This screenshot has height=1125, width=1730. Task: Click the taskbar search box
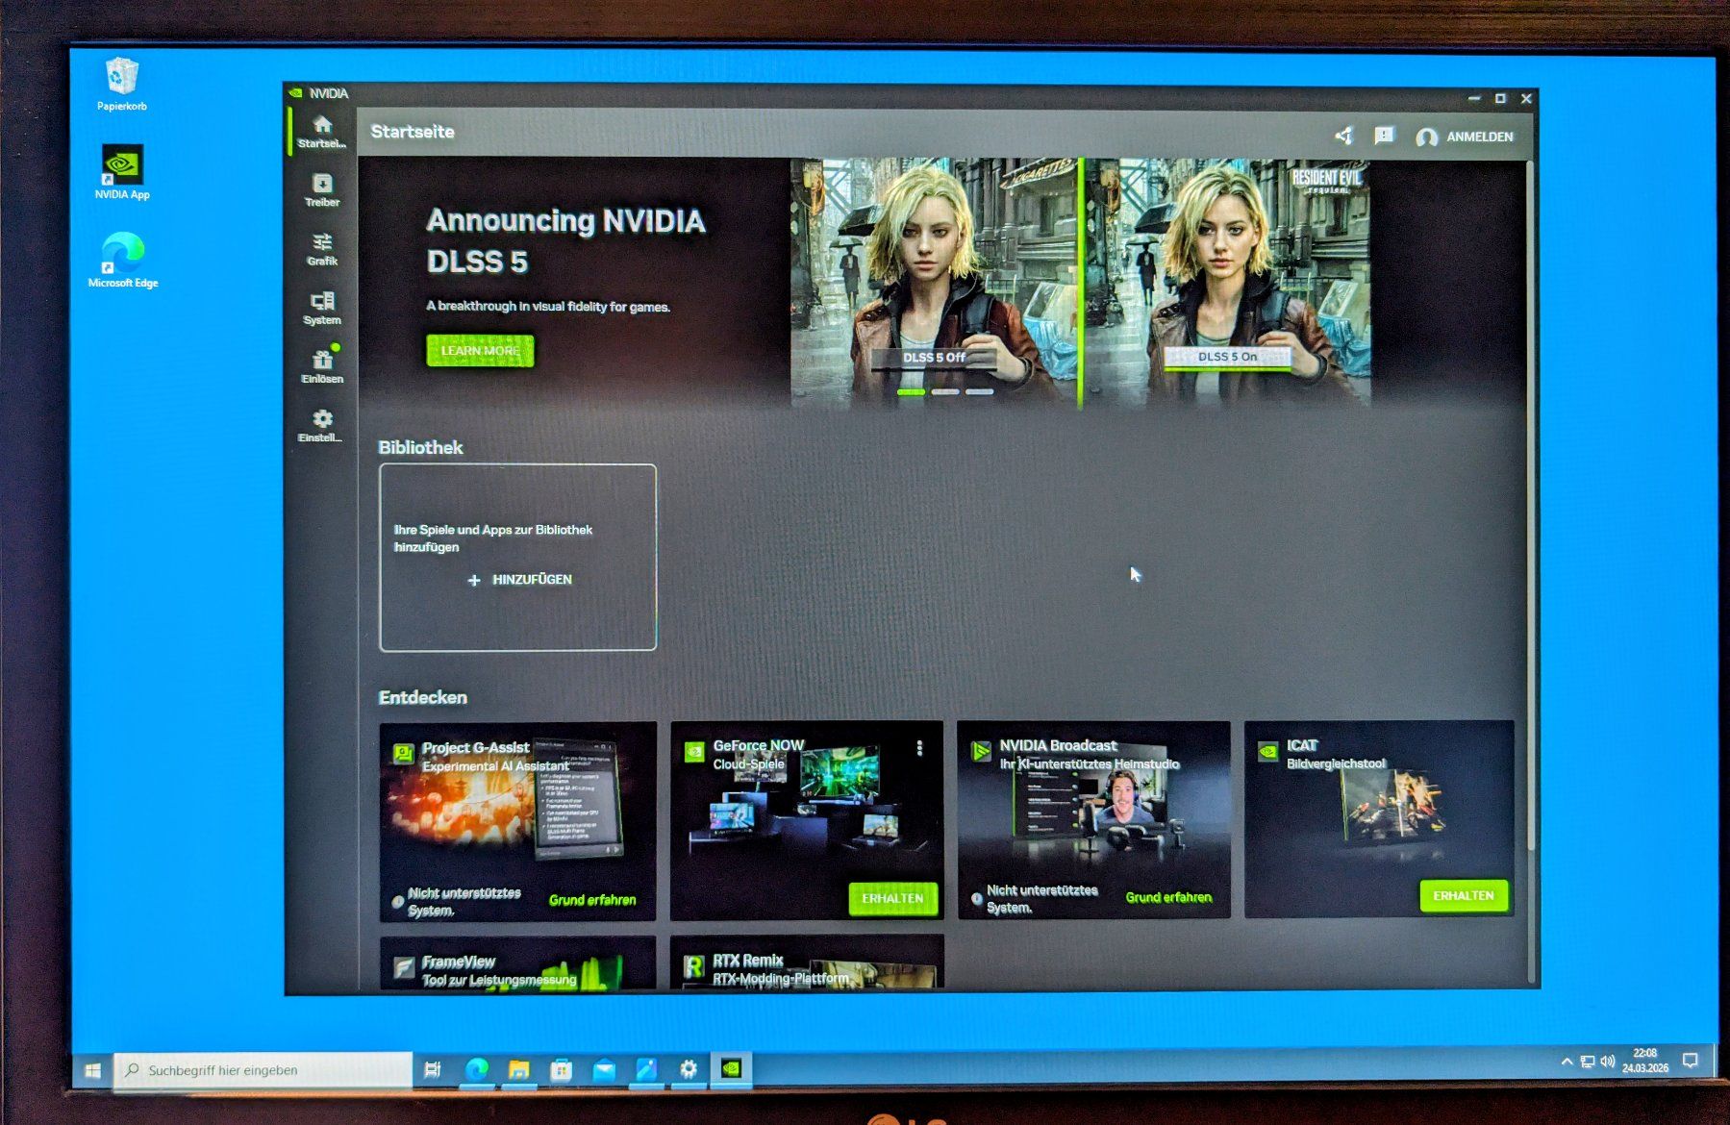point(263,1070)
